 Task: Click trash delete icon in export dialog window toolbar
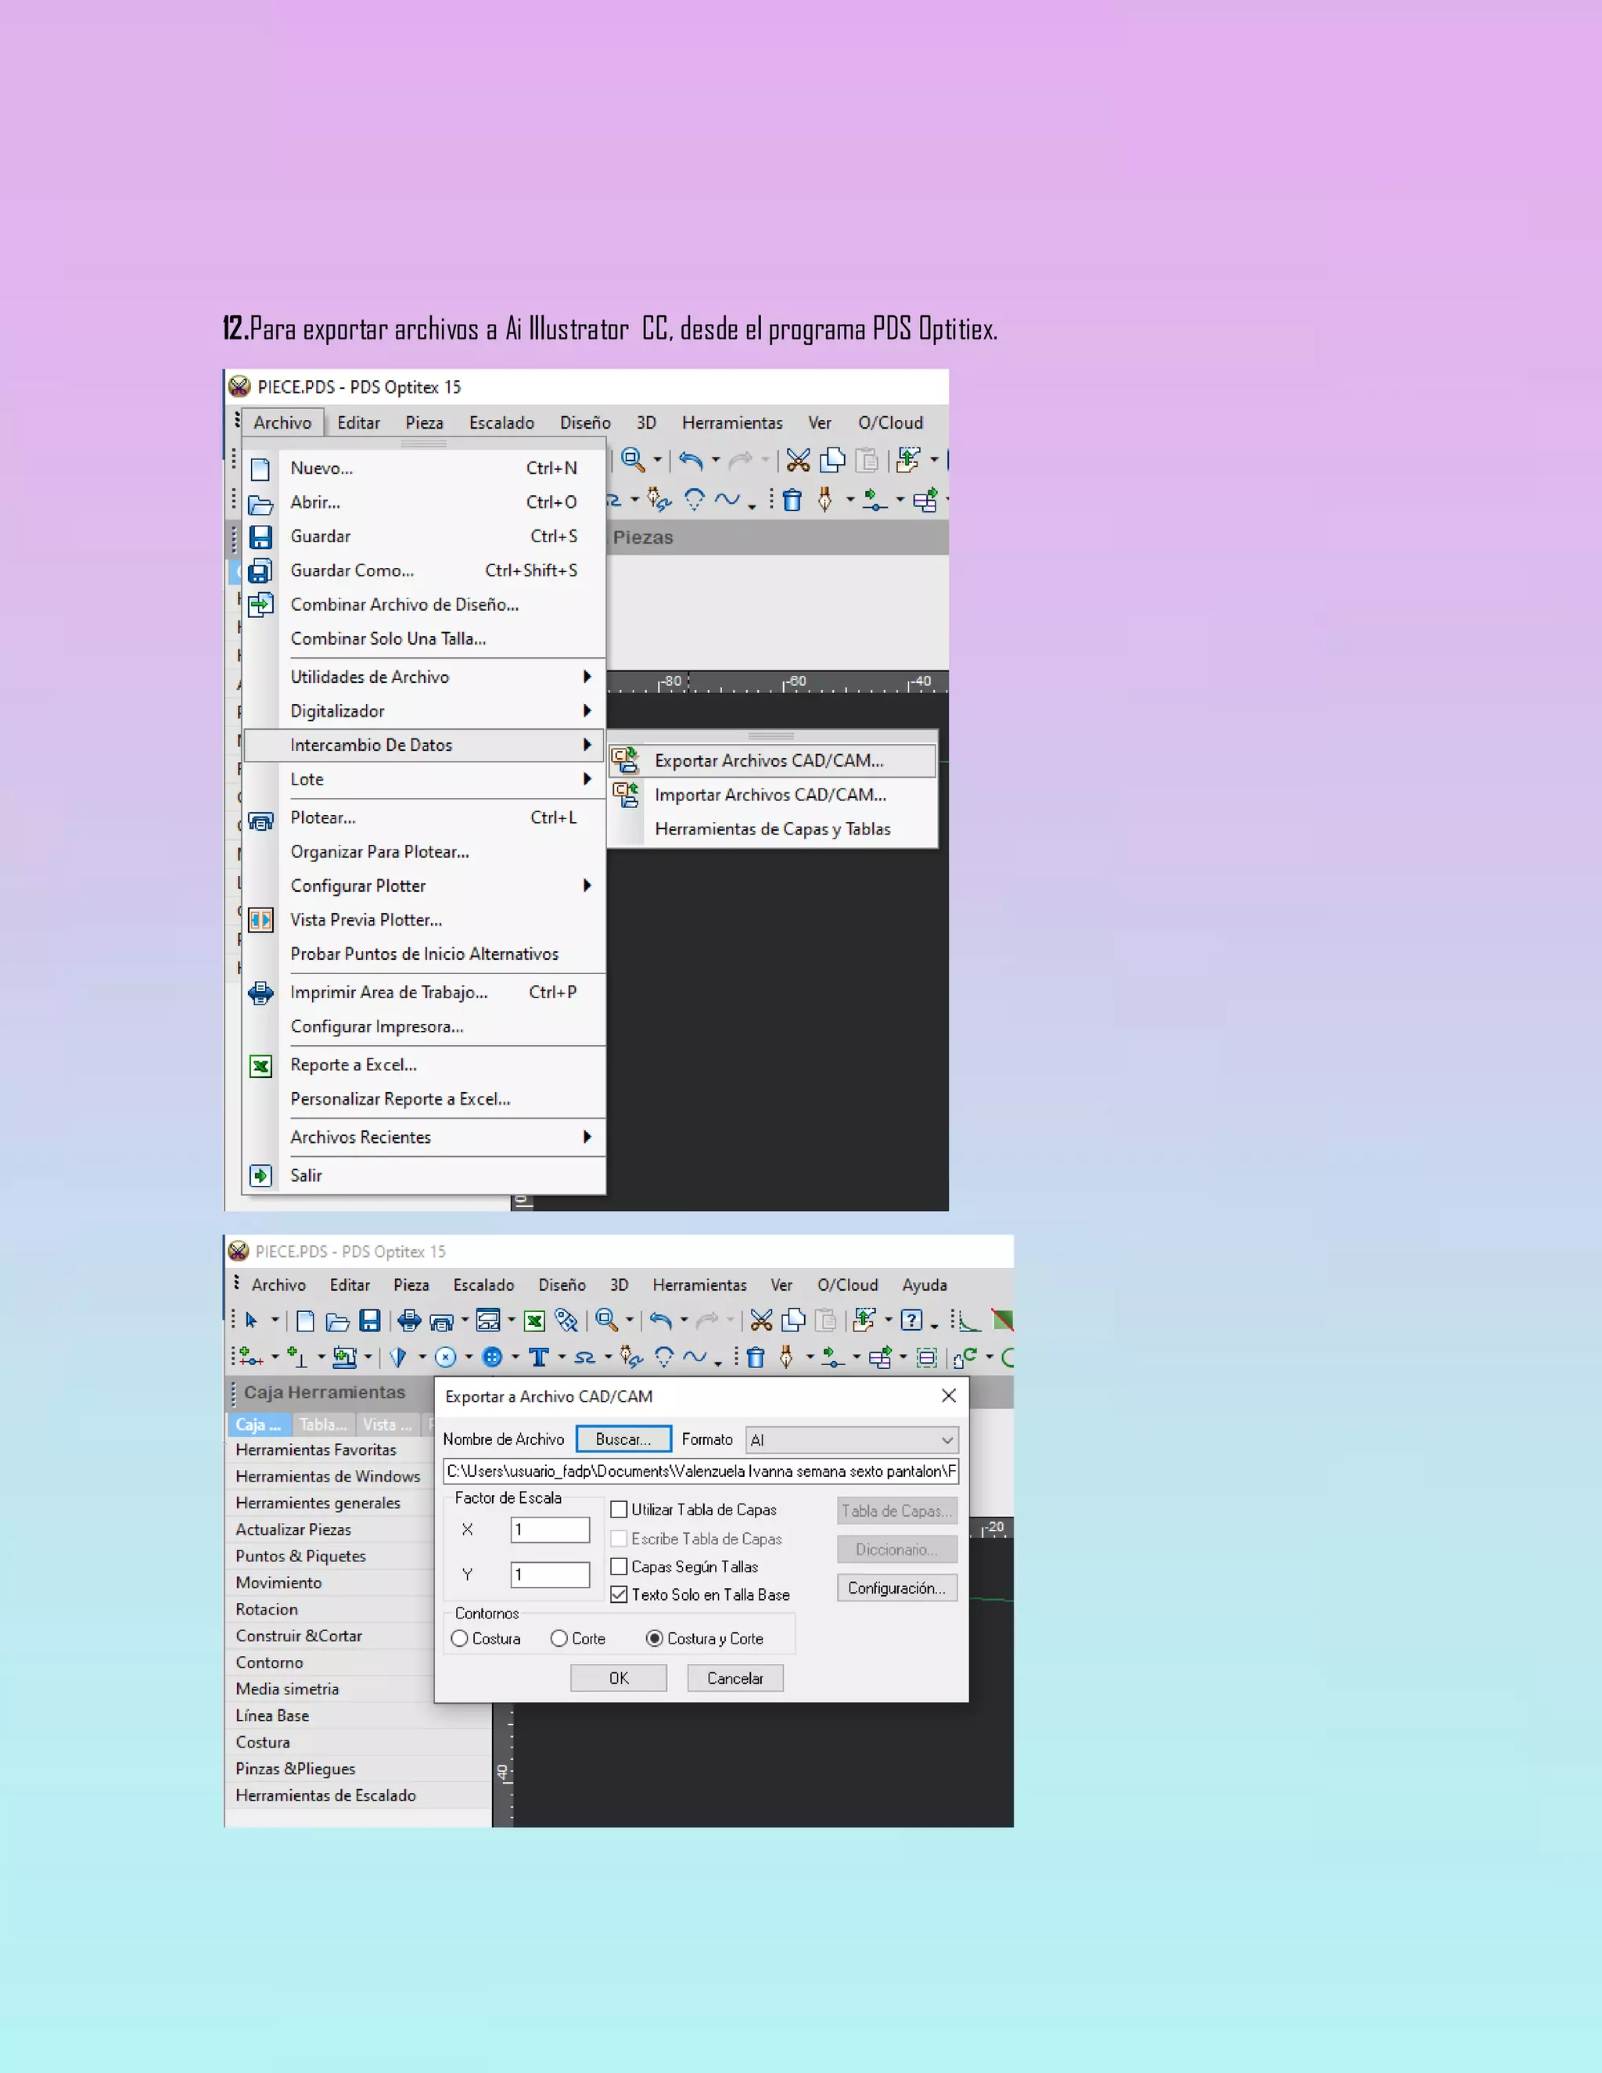point(756,1357)
